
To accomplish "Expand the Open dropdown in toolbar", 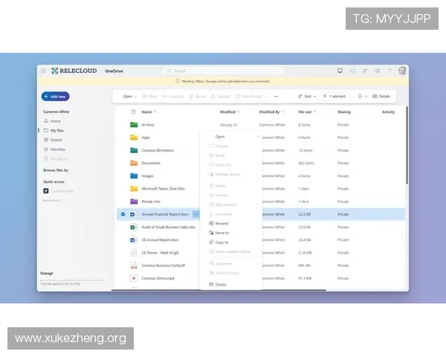I will click(x=129, y=96).
